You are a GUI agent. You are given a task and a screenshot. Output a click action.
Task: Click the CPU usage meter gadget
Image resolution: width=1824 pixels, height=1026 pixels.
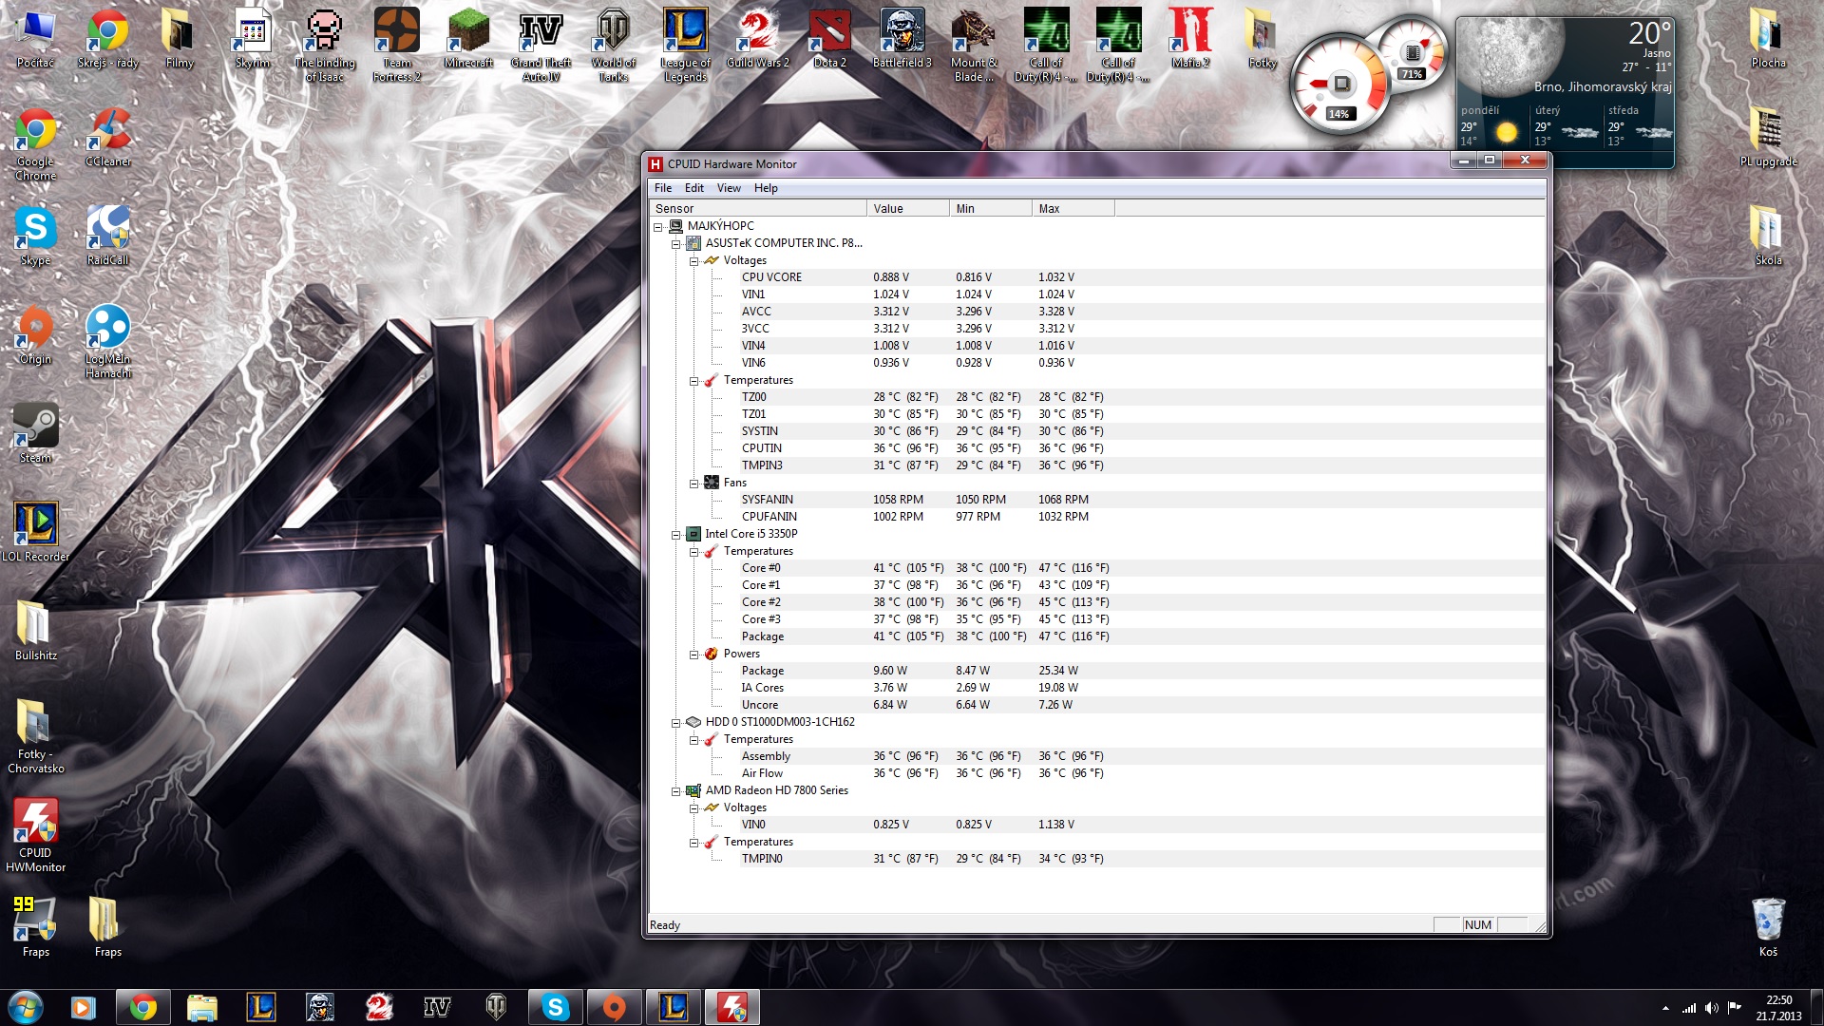(x=1339, y=84)
